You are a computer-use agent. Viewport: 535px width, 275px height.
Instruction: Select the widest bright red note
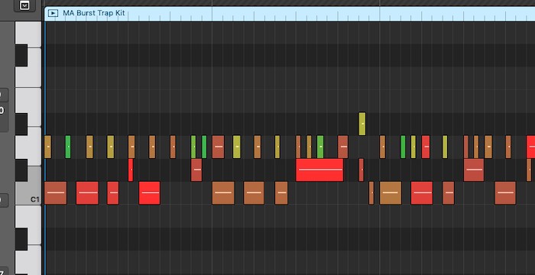pyautogui.click(x=319, y=170)
